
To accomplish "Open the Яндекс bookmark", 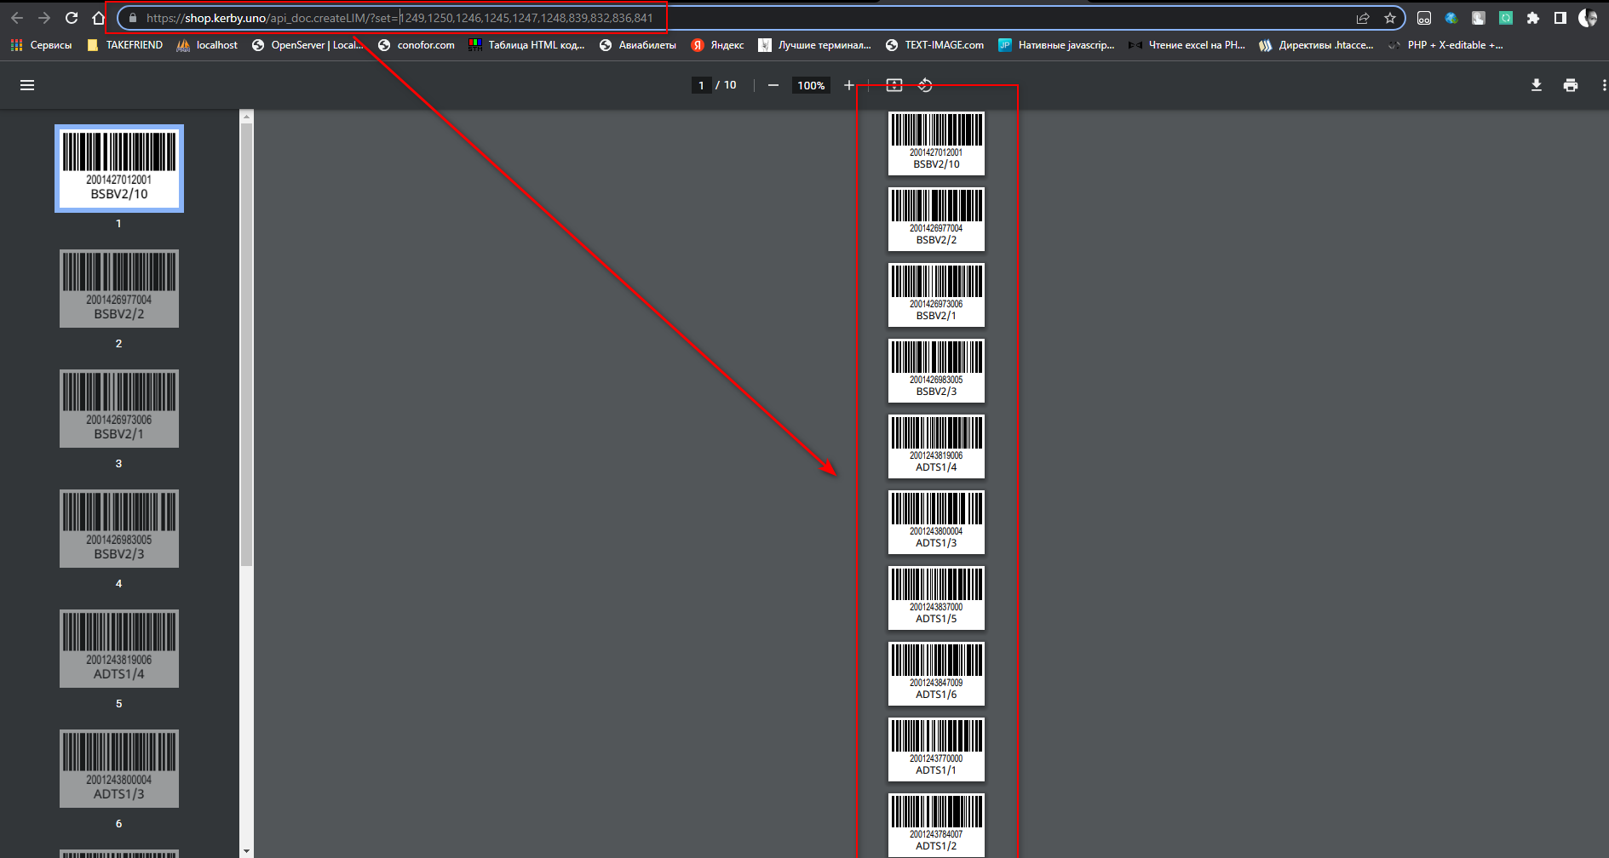I will (x=717, y=45).
